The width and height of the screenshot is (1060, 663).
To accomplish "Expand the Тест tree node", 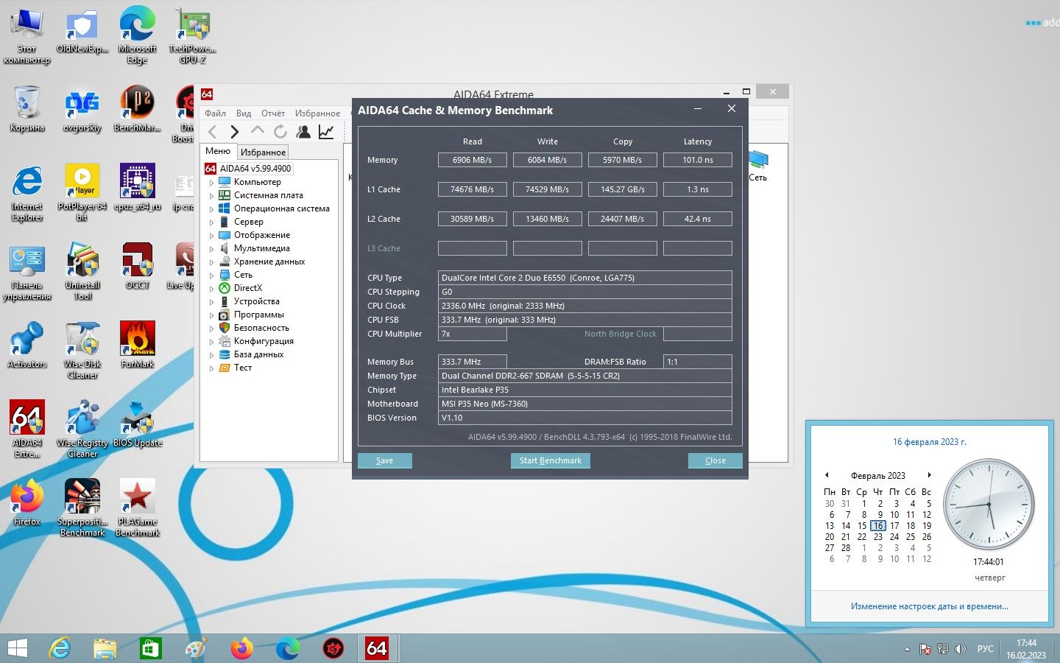I will [x=211, y=368].
